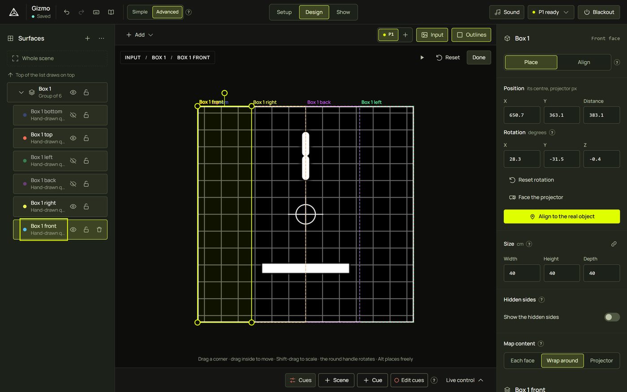Click the Input button
The width and height of the screenshot is (627, 392).
tap(432, 34)
